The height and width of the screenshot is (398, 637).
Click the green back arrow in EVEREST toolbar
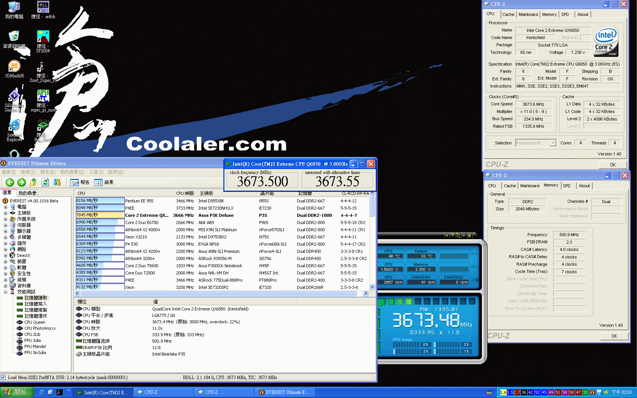(9, 182)
